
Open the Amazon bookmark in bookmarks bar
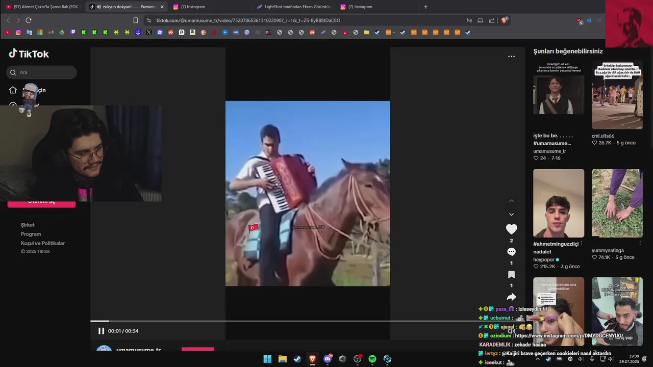192,32
